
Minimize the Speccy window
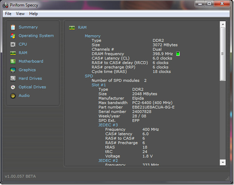point(200,3)
